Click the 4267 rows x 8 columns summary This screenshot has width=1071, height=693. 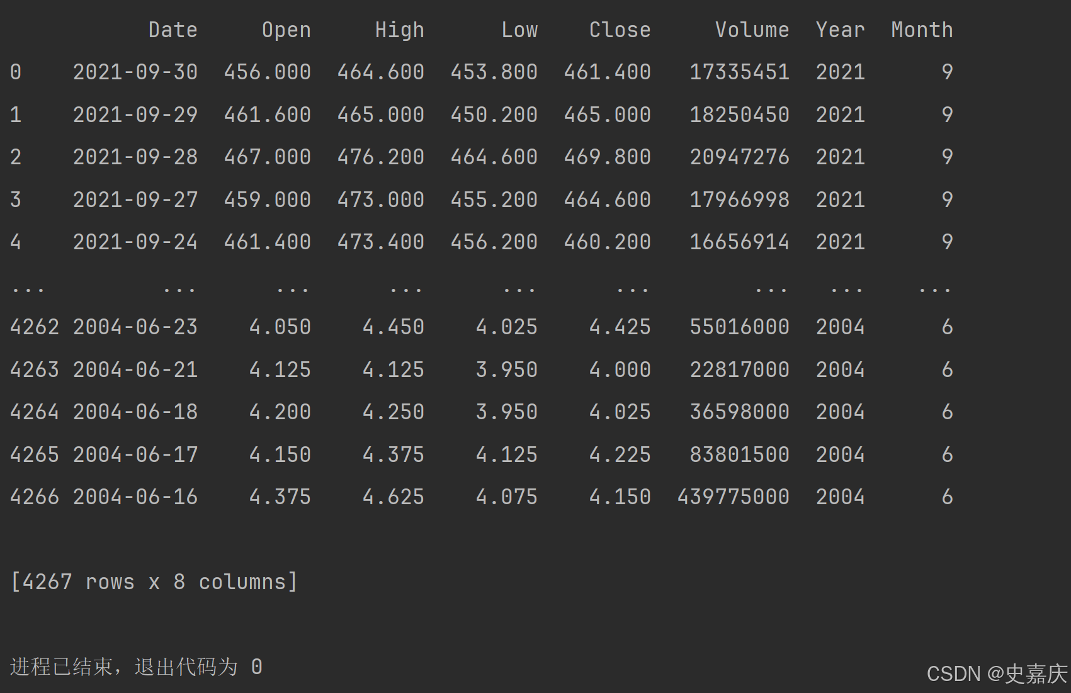click(x=154, y=582)
